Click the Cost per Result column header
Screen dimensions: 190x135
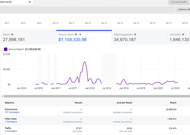tap(124, 103)
